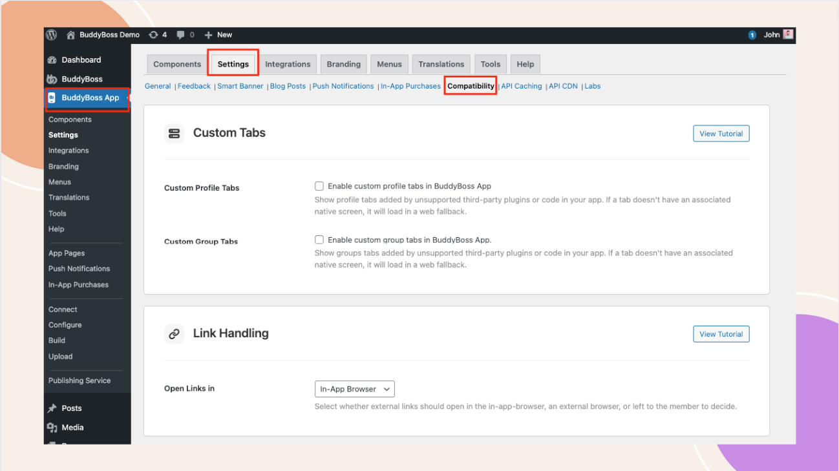839x471 pixels.
Task: Click the WordPress logo icon
Action: click(x=52, y=35)
